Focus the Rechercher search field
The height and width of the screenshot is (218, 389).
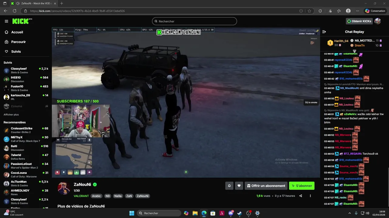[x=194, y=21]
